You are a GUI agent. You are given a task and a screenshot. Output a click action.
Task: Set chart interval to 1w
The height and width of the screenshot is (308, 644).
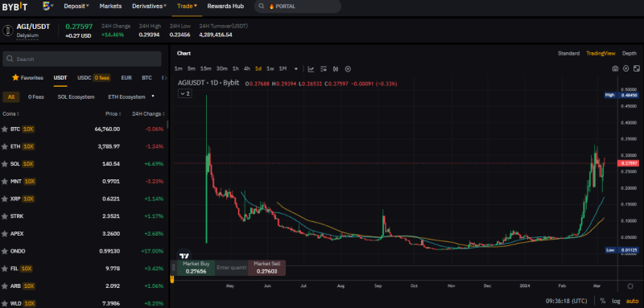[270, 69]
